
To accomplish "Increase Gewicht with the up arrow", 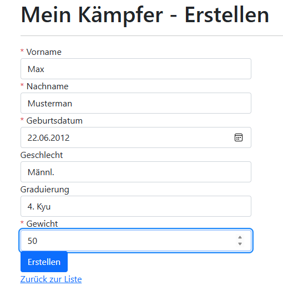I will point(240,237).
